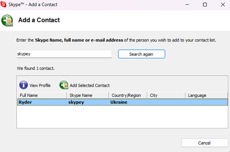The image size is (230, 152).
Task: Maximize the Skype dialog window
Action: click(205, 5)
